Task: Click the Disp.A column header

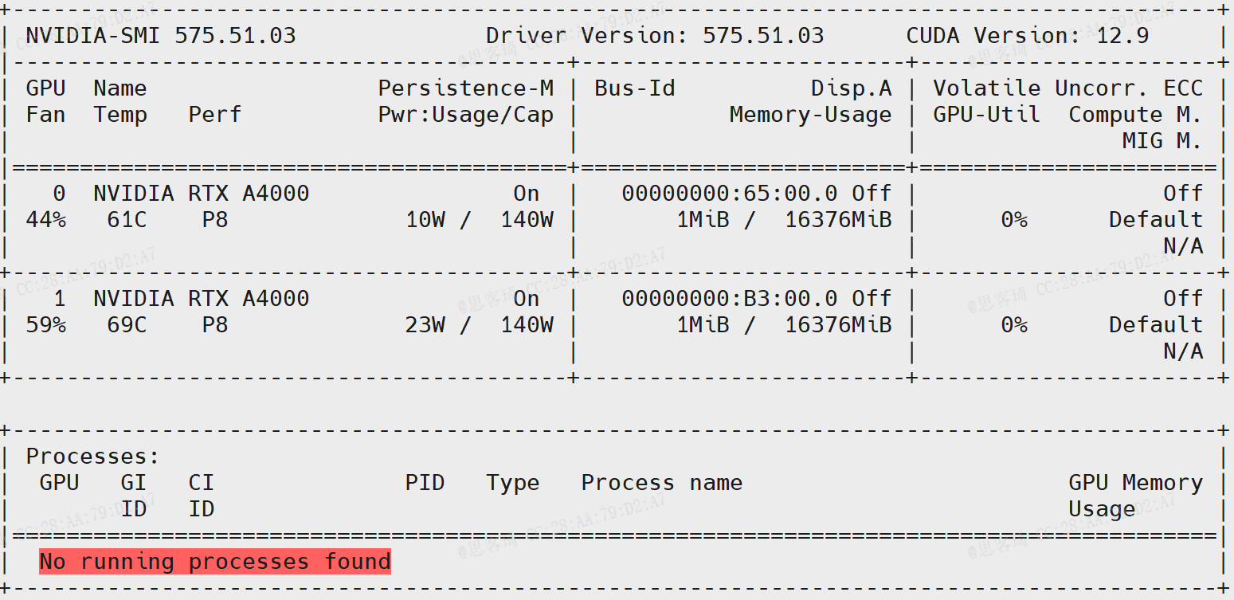Action: pyautogui.click(x=852, y=88)
